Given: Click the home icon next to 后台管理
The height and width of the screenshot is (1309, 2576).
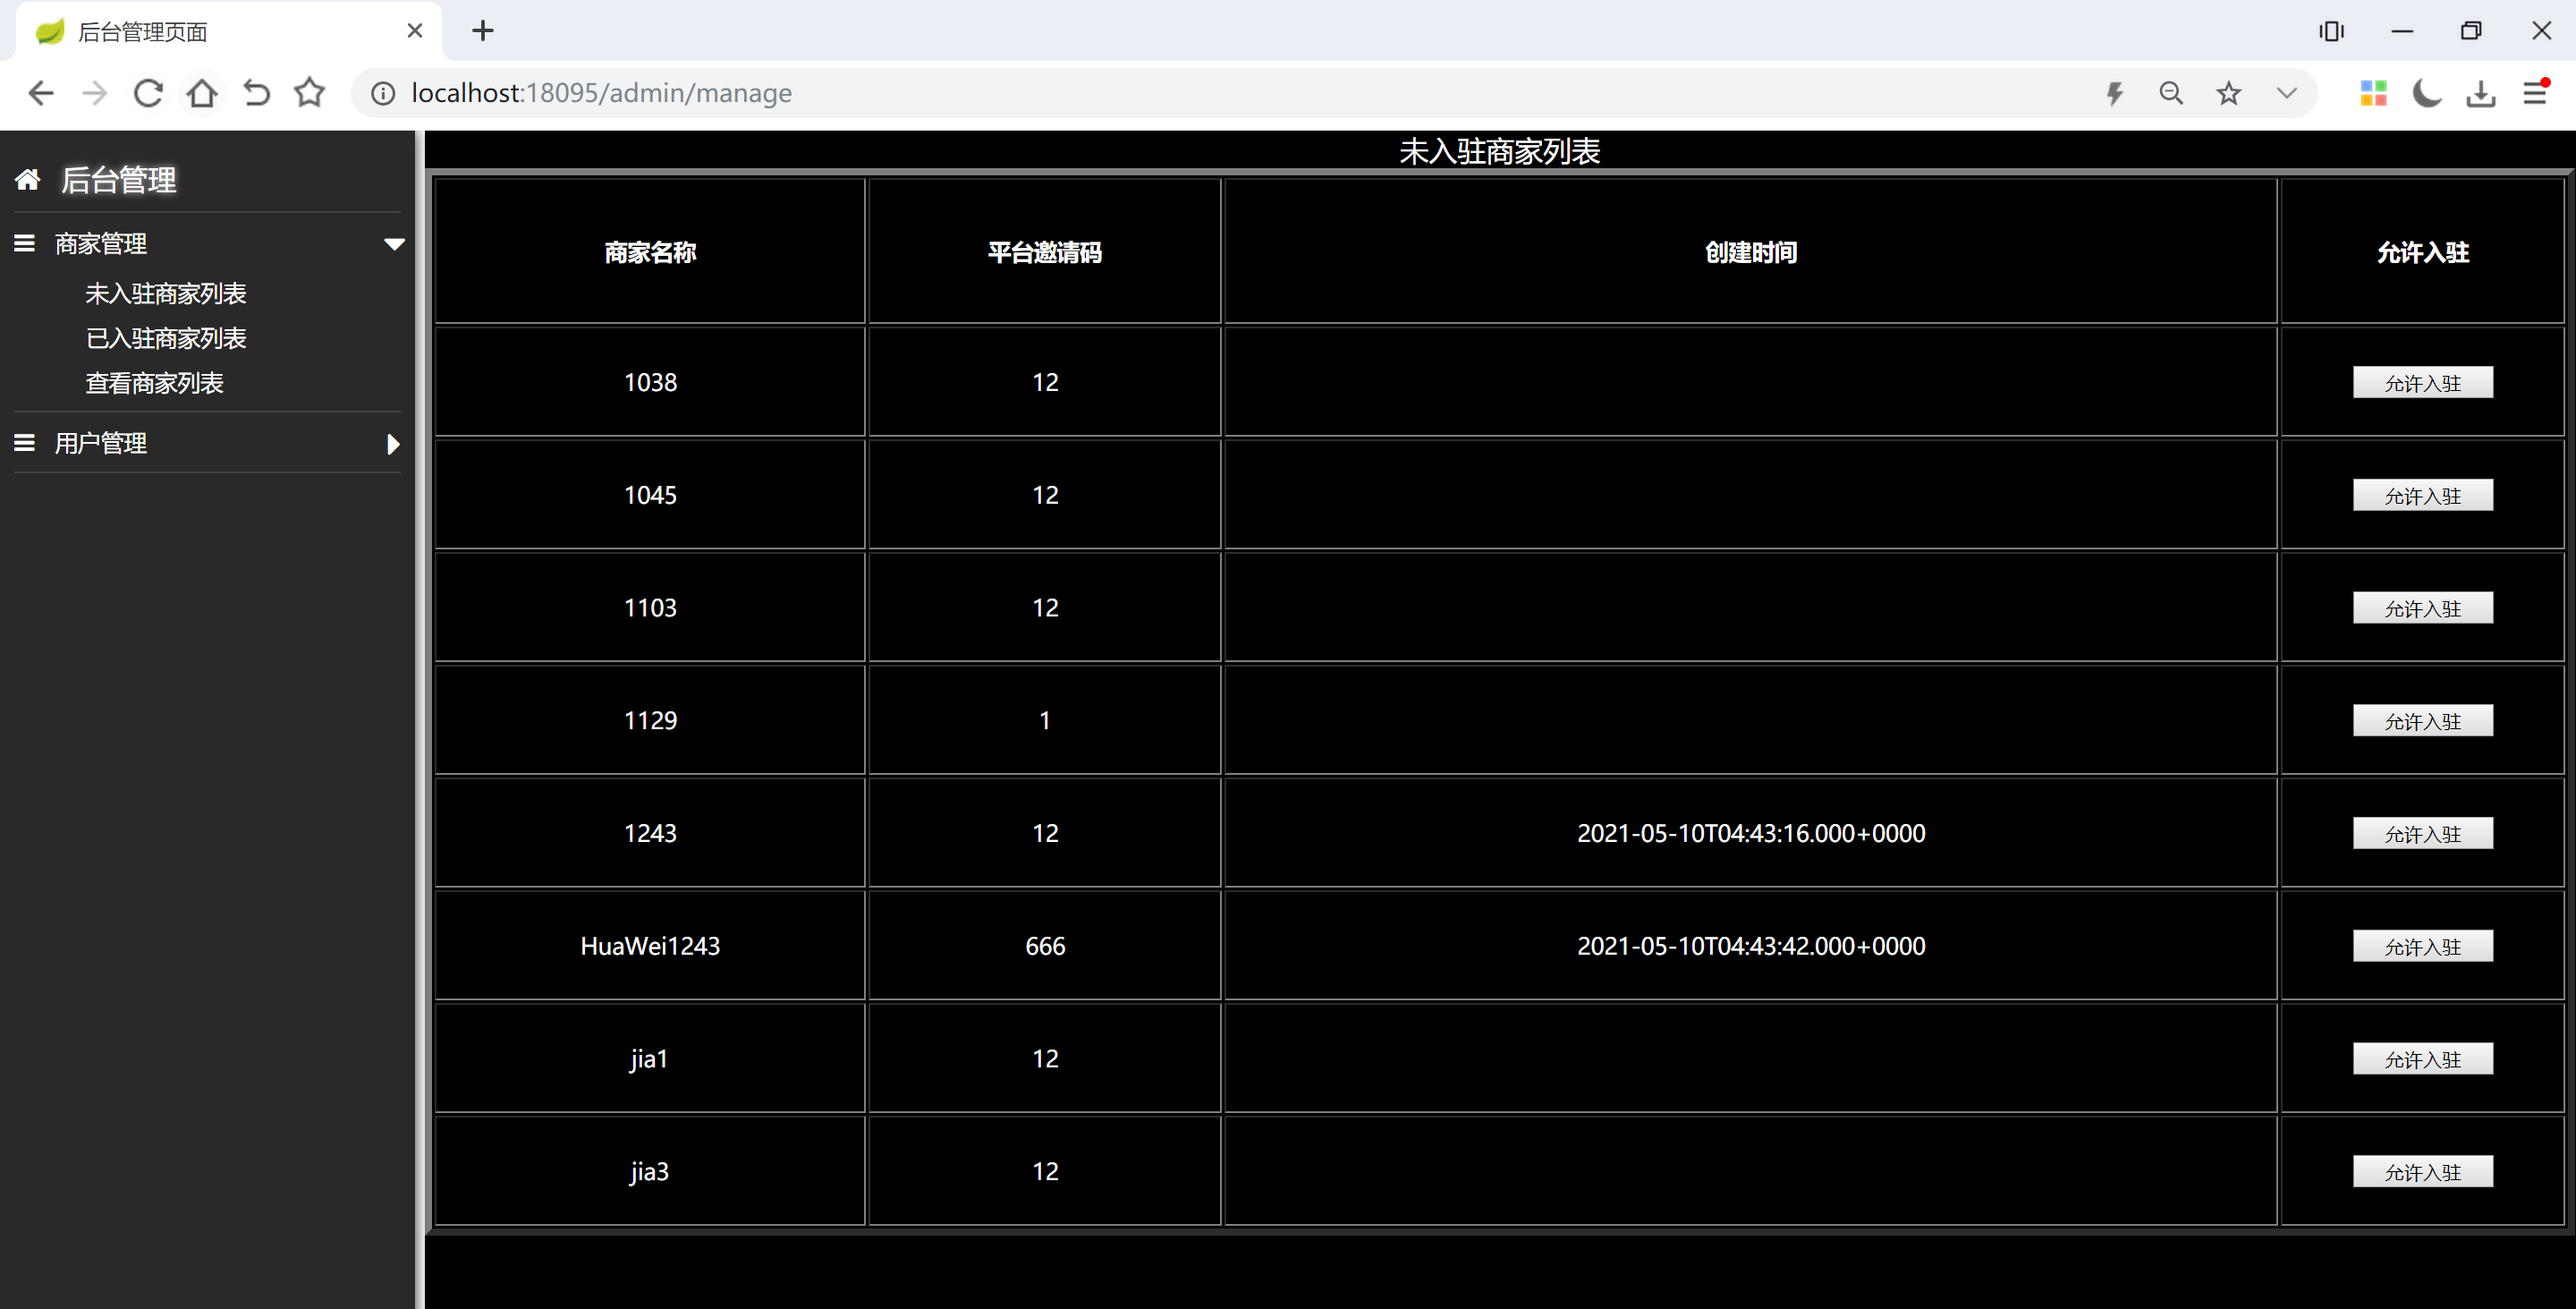Looking at the screenshot, I should click(x=28, y=180).
